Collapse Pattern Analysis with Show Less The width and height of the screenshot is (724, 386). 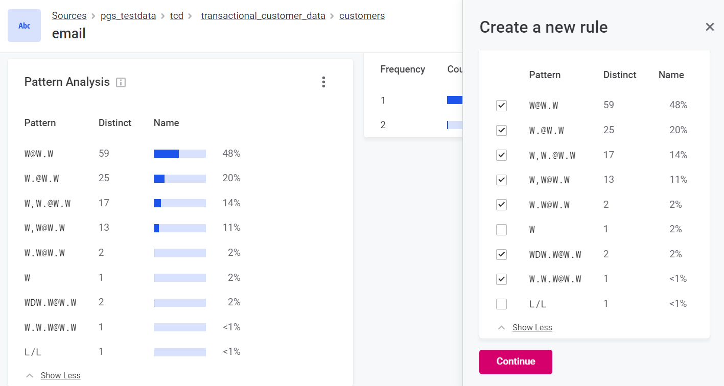click(60, 376)
